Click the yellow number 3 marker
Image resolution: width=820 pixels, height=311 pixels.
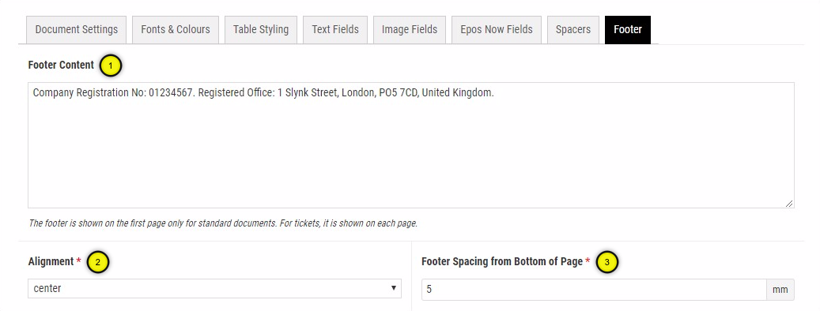tap(607, 263)
